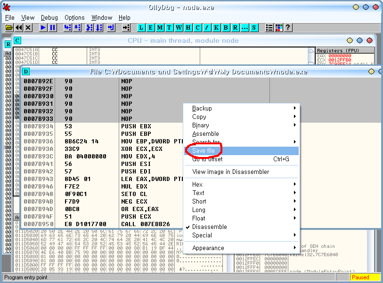Open the Help menu
Screen dimensions: 383x283
[124, 18]
